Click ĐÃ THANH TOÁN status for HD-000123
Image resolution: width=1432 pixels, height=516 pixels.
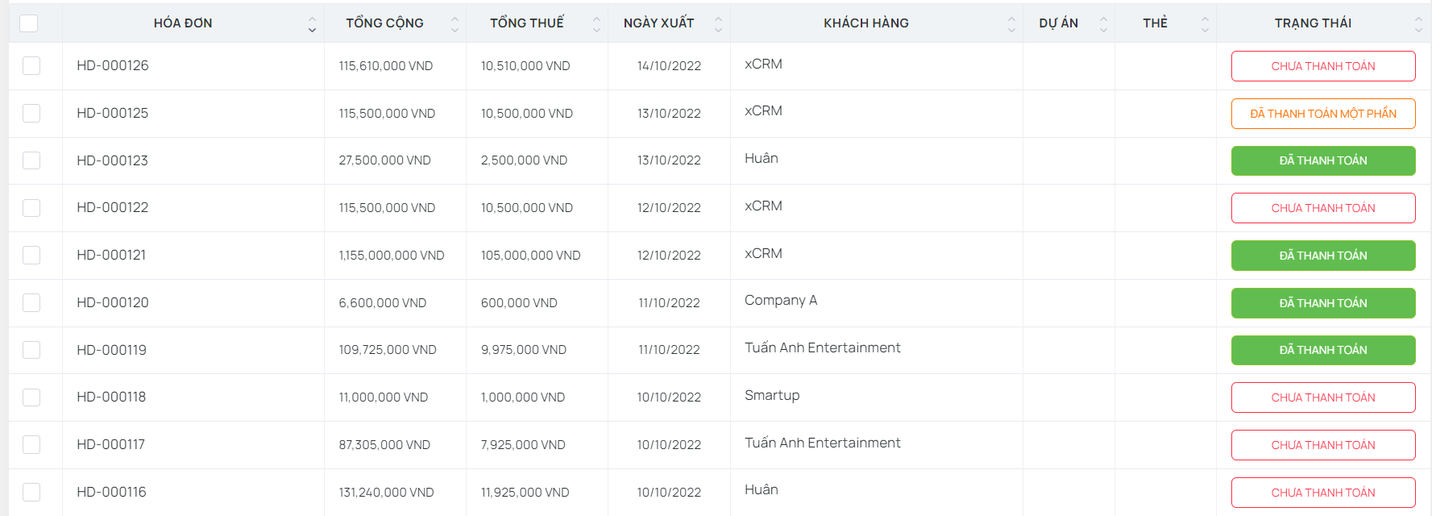(x=1322, y=160)
